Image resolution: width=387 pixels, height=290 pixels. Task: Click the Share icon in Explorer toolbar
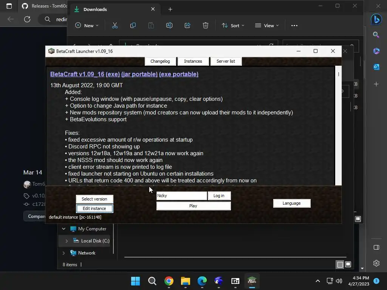click(x=187, y=25)
